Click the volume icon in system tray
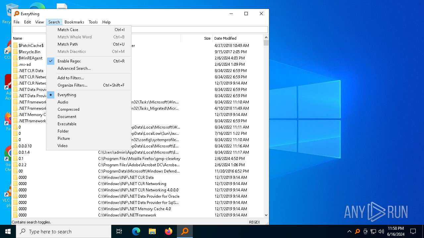 [x=381, y=231]
